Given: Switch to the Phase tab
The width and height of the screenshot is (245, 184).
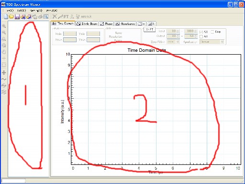Looking at the screenshot, I should coord(106,24).
